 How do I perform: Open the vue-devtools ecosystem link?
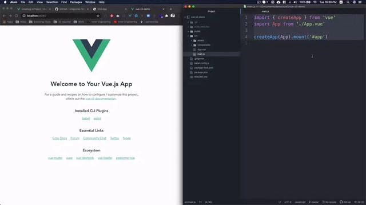click(85, 158)
